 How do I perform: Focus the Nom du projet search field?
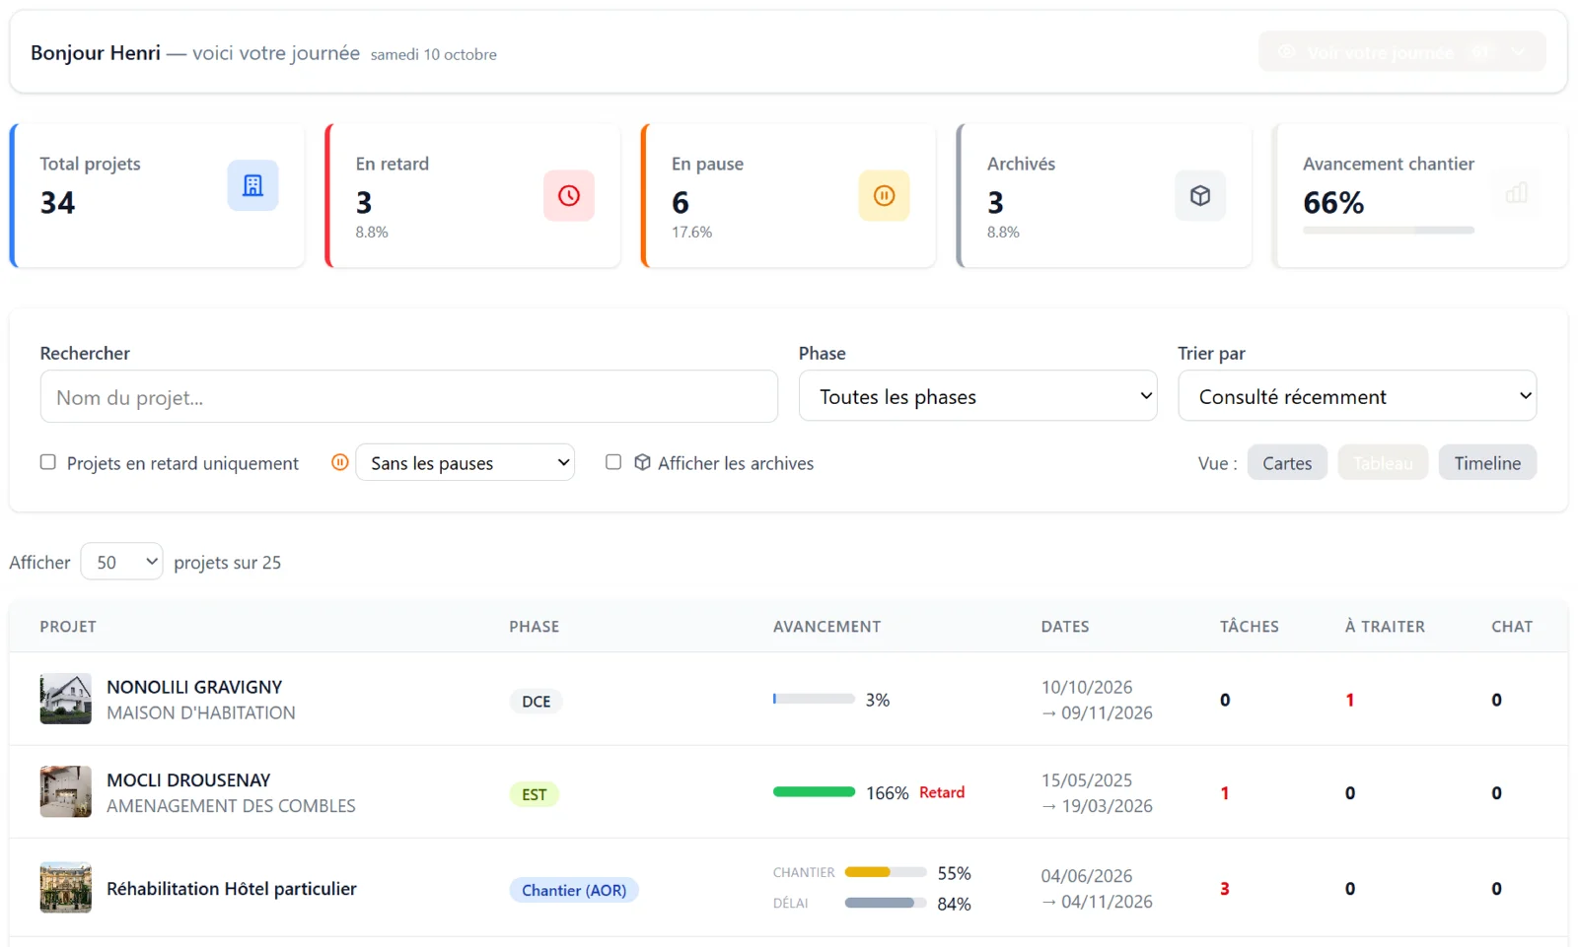pos(409,396)
